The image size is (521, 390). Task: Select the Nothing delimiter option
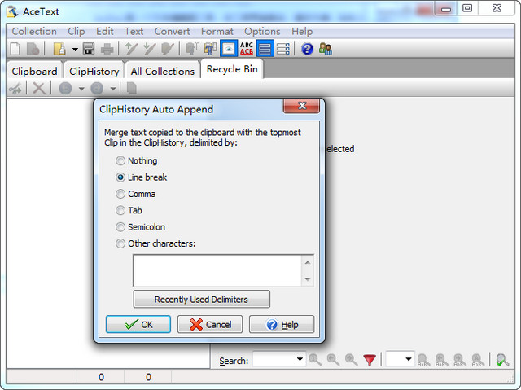pos(137,160)
